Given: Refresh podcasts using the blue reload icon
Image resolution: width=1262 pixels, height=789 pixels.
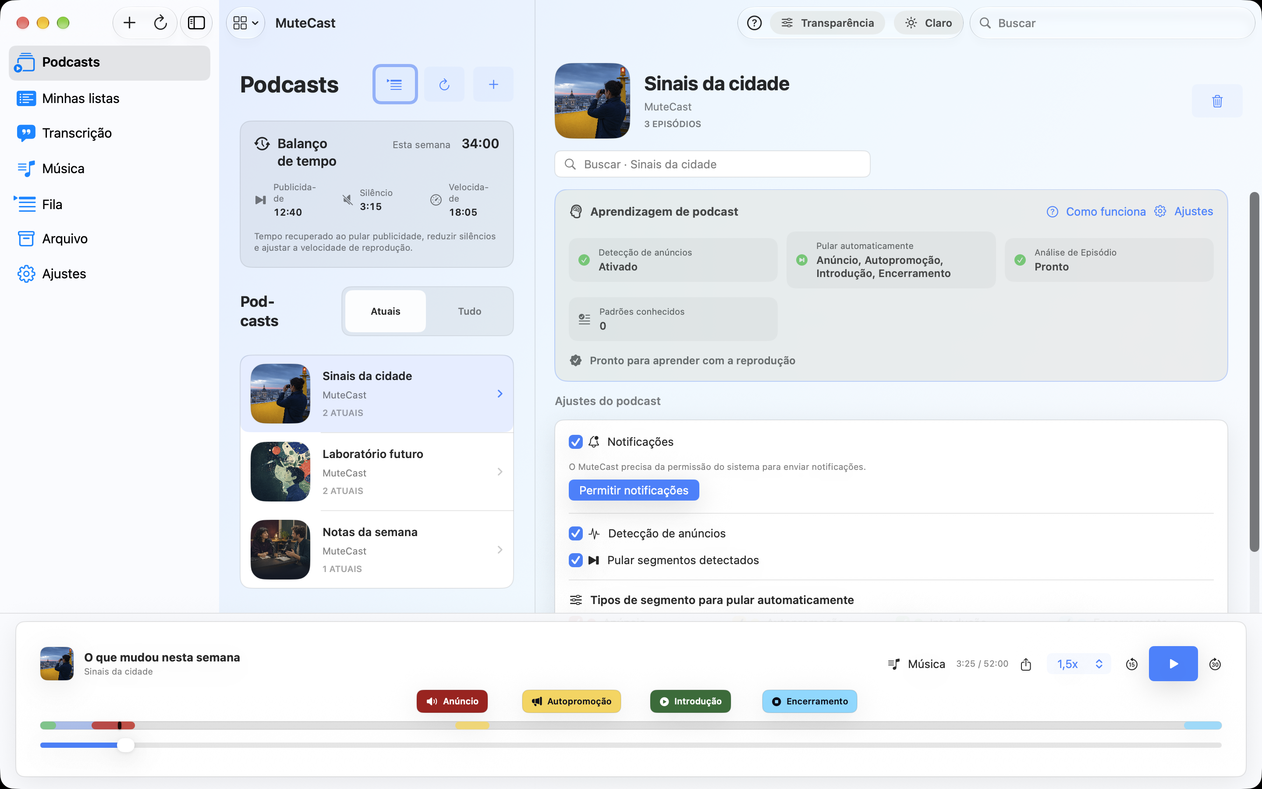Looking at the screenshot, I should click(444, 84).
